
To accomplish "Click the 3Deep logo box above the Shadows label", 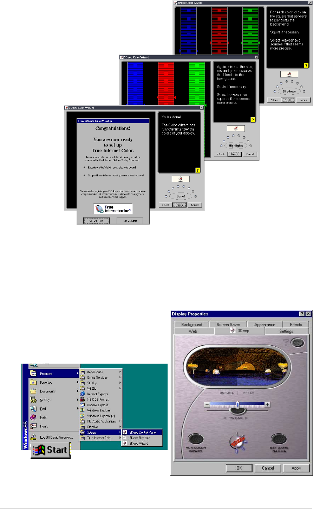I will point(289,74).
